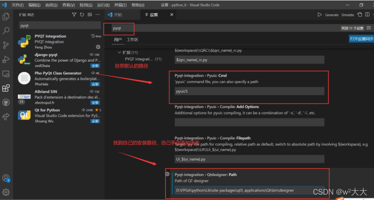Install the django-pyqt extension
This screenshot has width=374, height=200.
pos(95,66)
